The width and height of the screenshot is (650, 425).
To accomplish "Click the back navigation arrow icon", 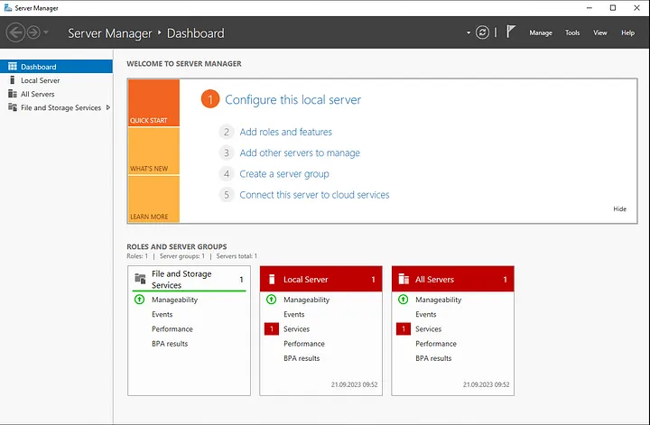I will [15, 32].
